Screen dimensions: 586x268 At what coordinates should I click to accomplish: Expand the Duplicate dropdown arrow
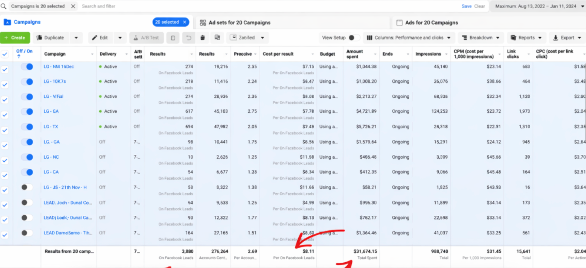tap(76, 37)
